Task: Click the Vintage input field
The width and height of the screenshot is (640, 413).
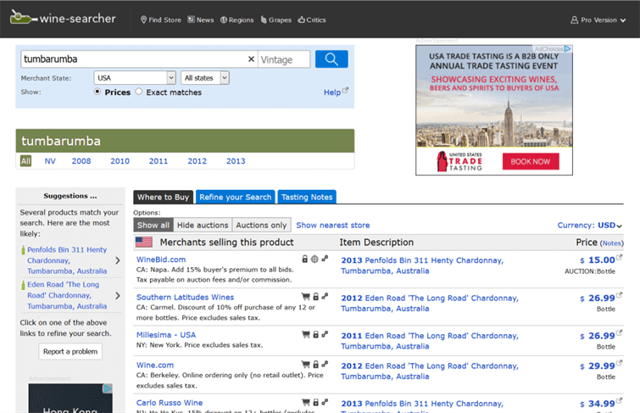Action: tap(284, 59)
